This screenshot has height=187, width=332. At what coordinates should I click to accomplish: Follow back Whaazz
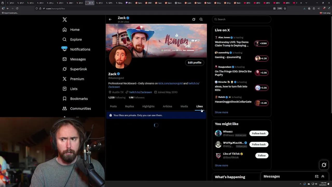click(259, 133)
